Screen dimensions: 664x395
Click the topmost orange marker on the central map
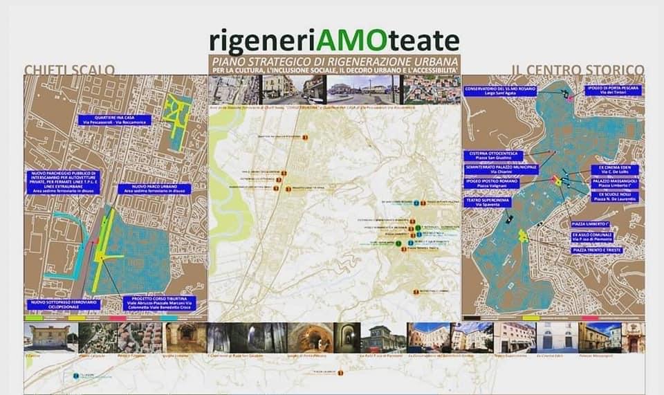[304, 138]
